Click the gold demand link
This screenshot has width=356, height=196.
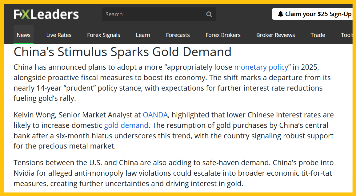(x=126, y=125)
